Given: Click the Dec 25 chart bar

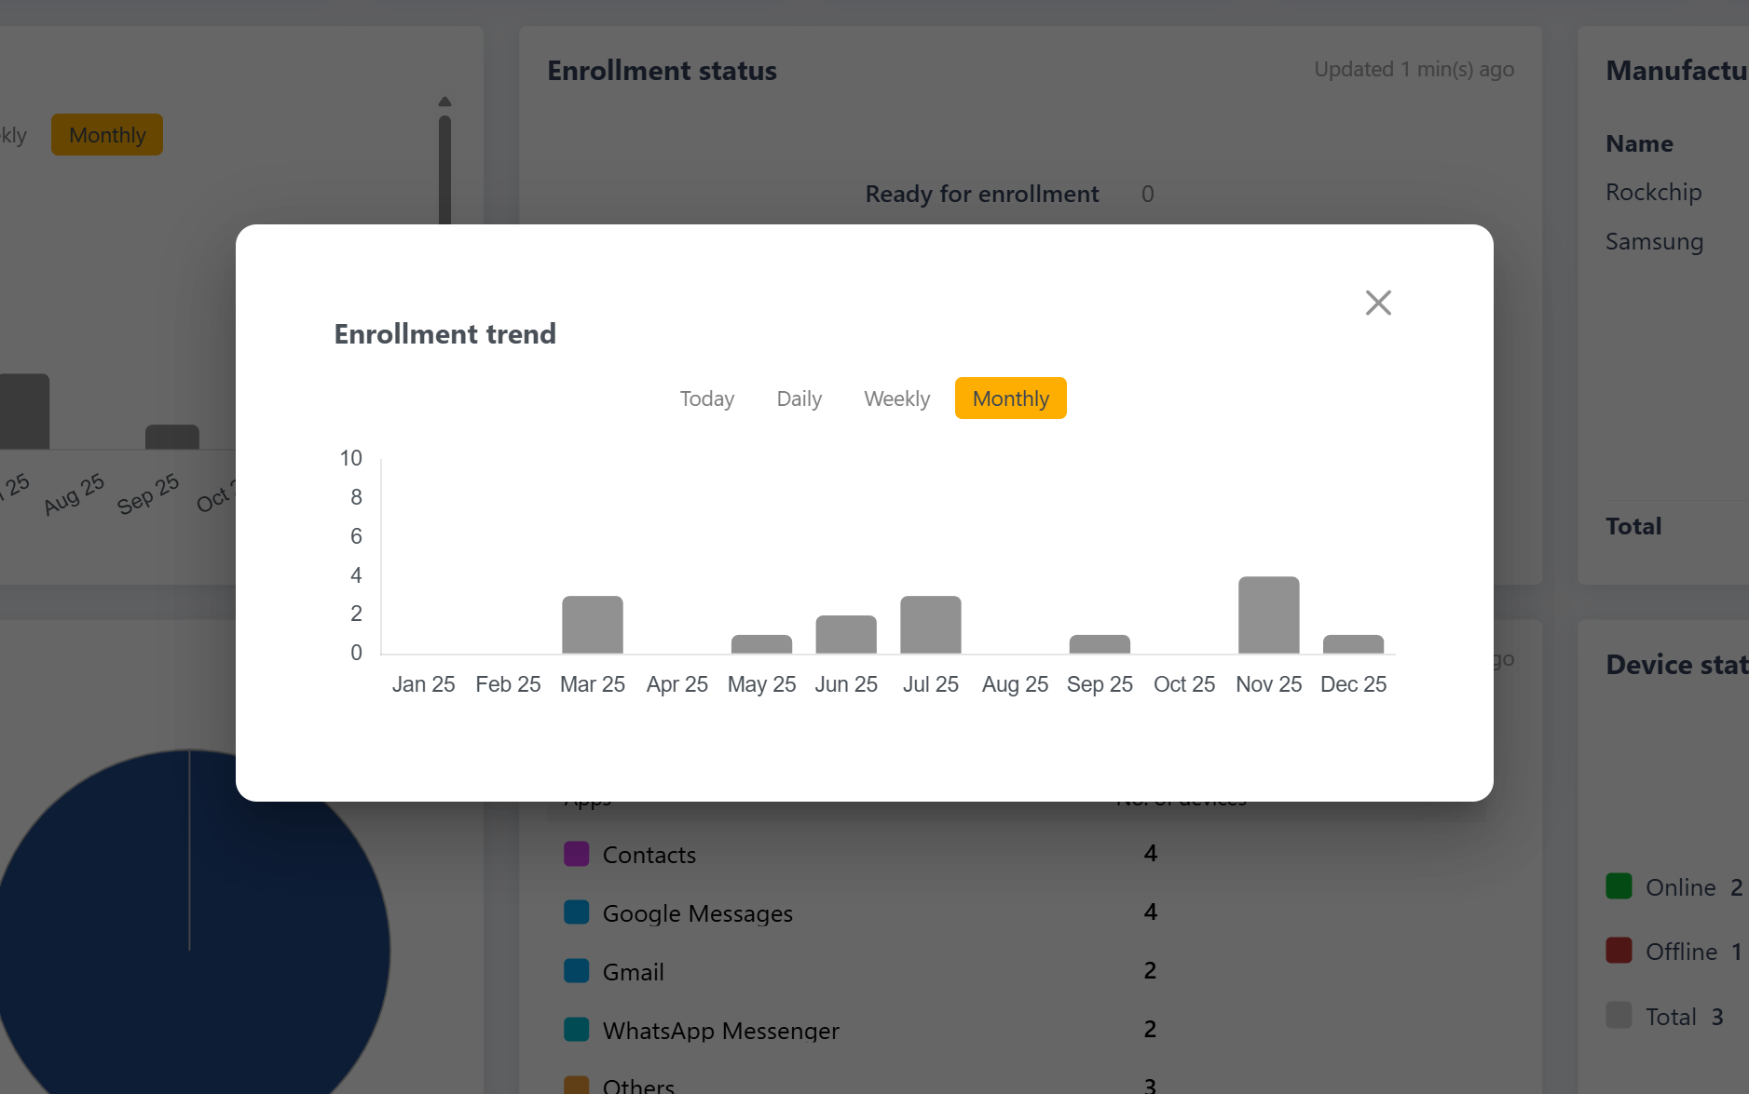Looking at the screenshot, I should (x=1353, y=644).
